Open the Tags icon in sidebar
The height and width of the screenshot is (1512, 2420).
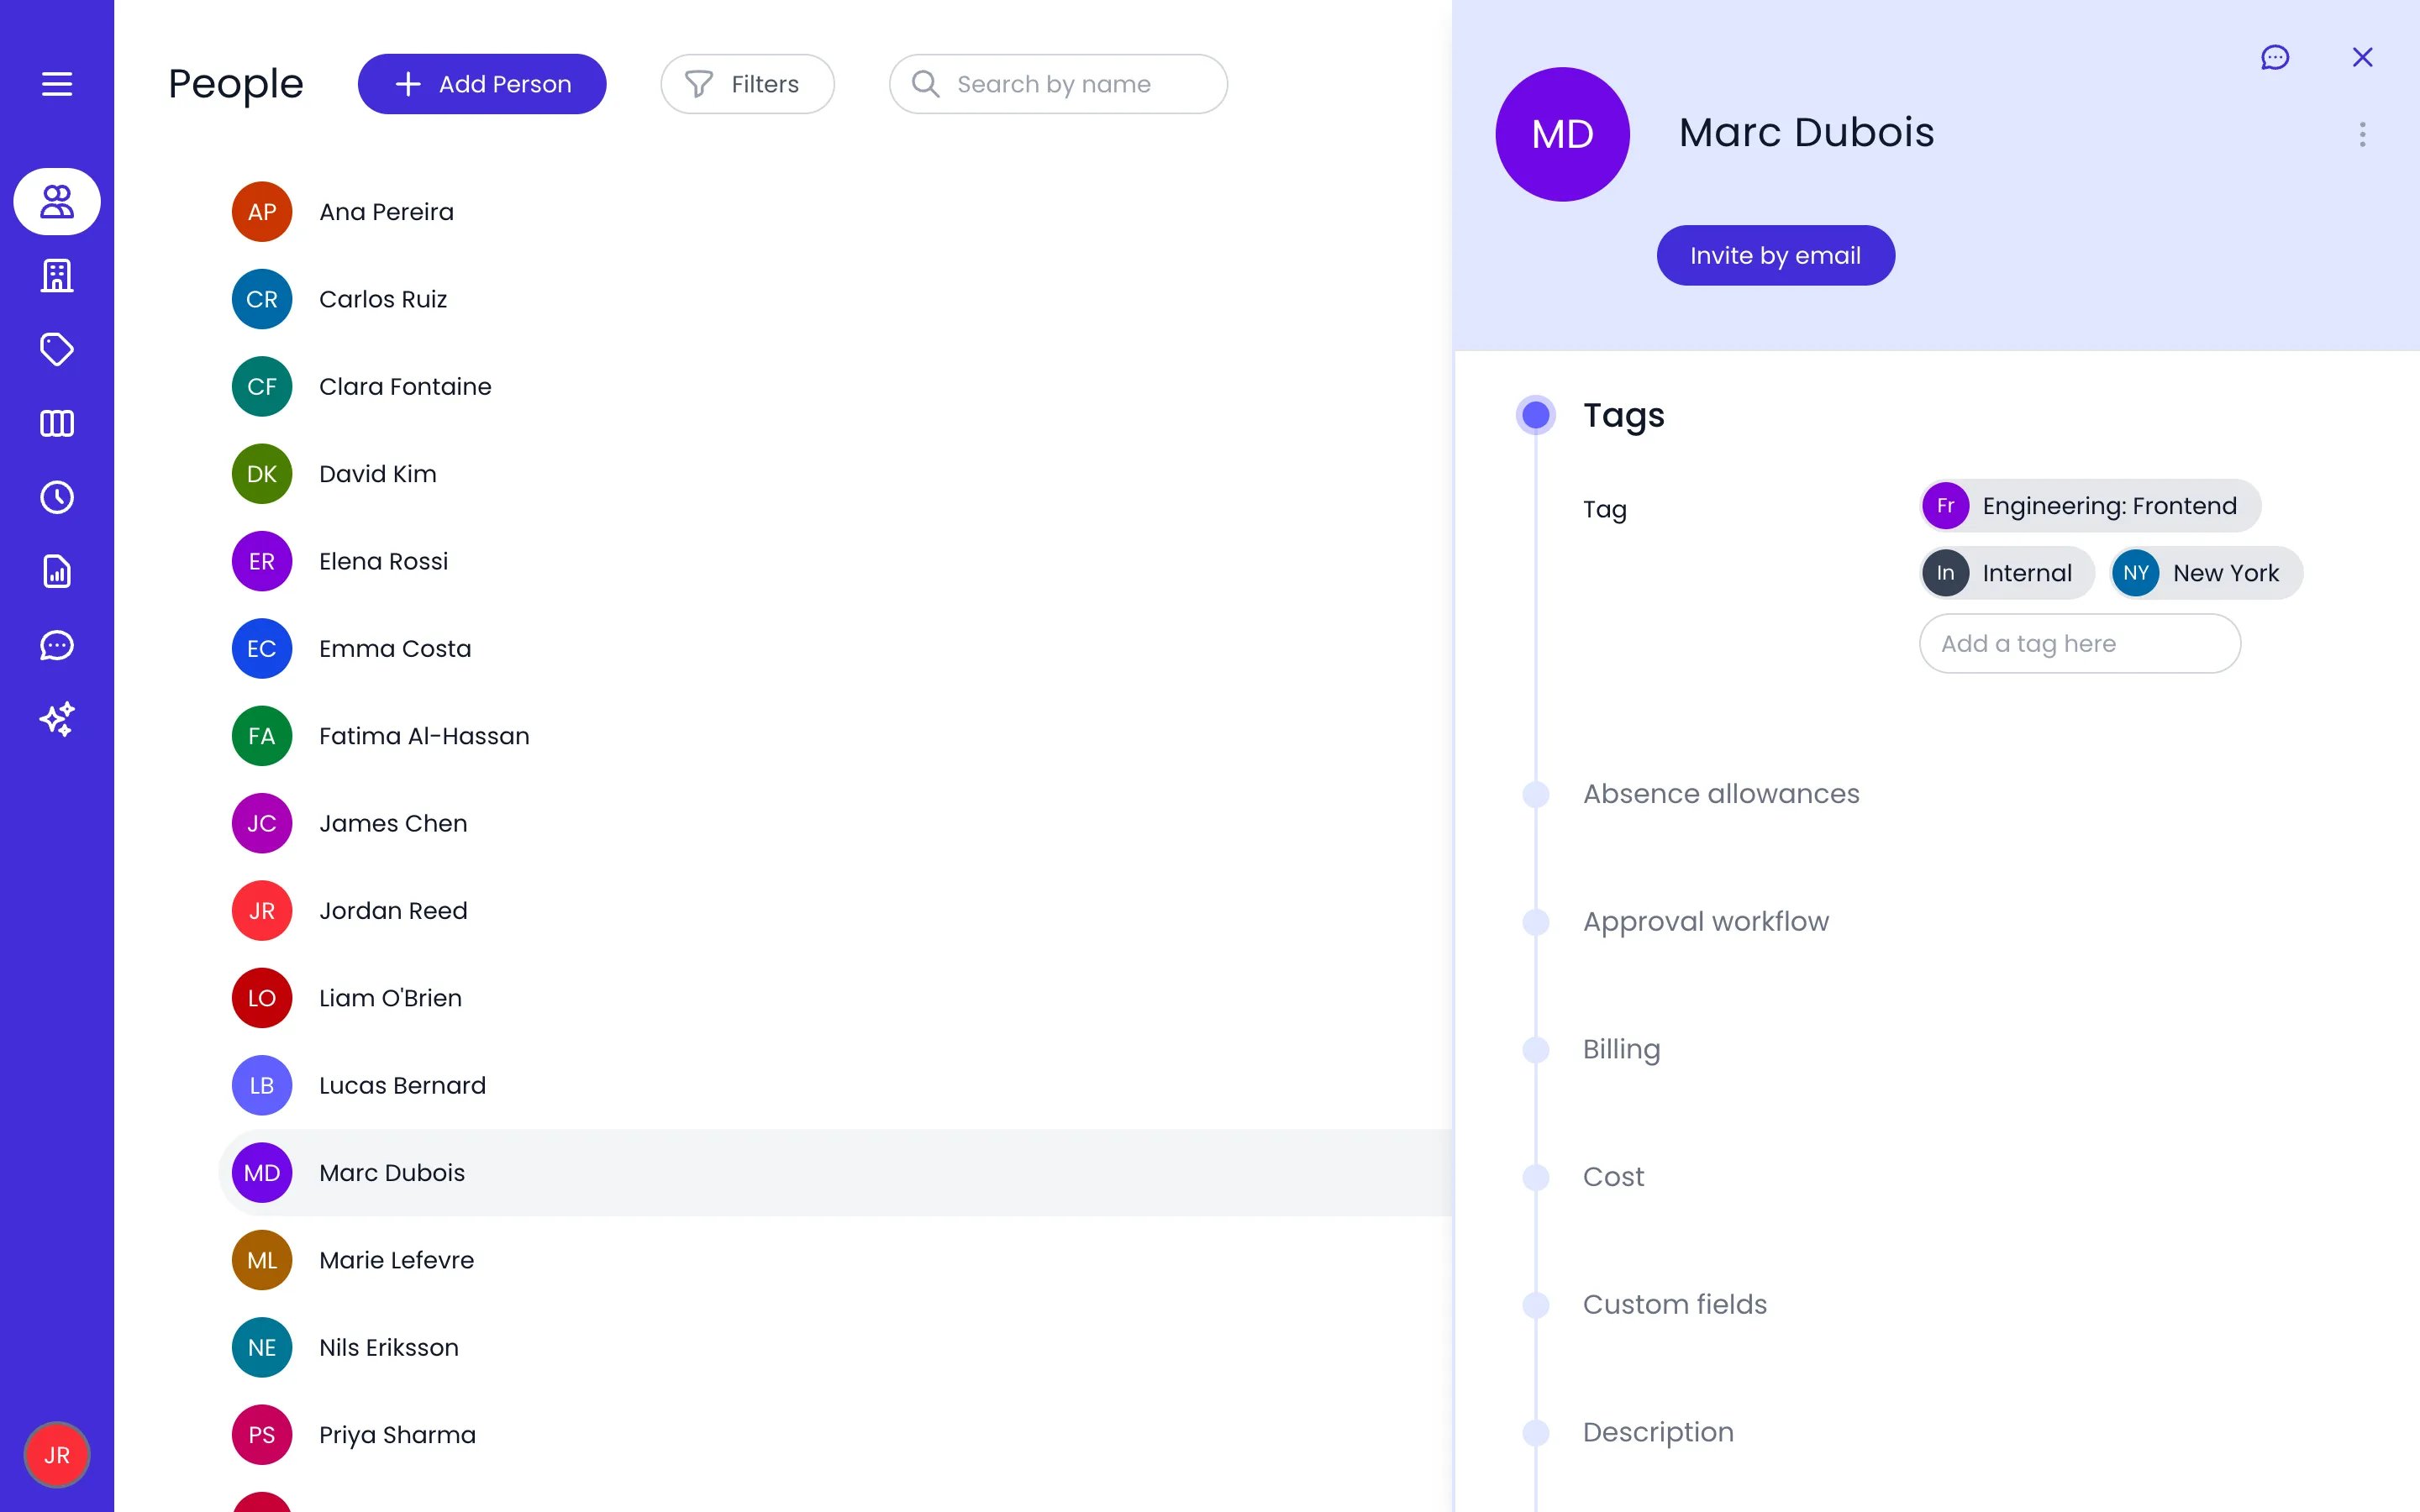point(57,350)
